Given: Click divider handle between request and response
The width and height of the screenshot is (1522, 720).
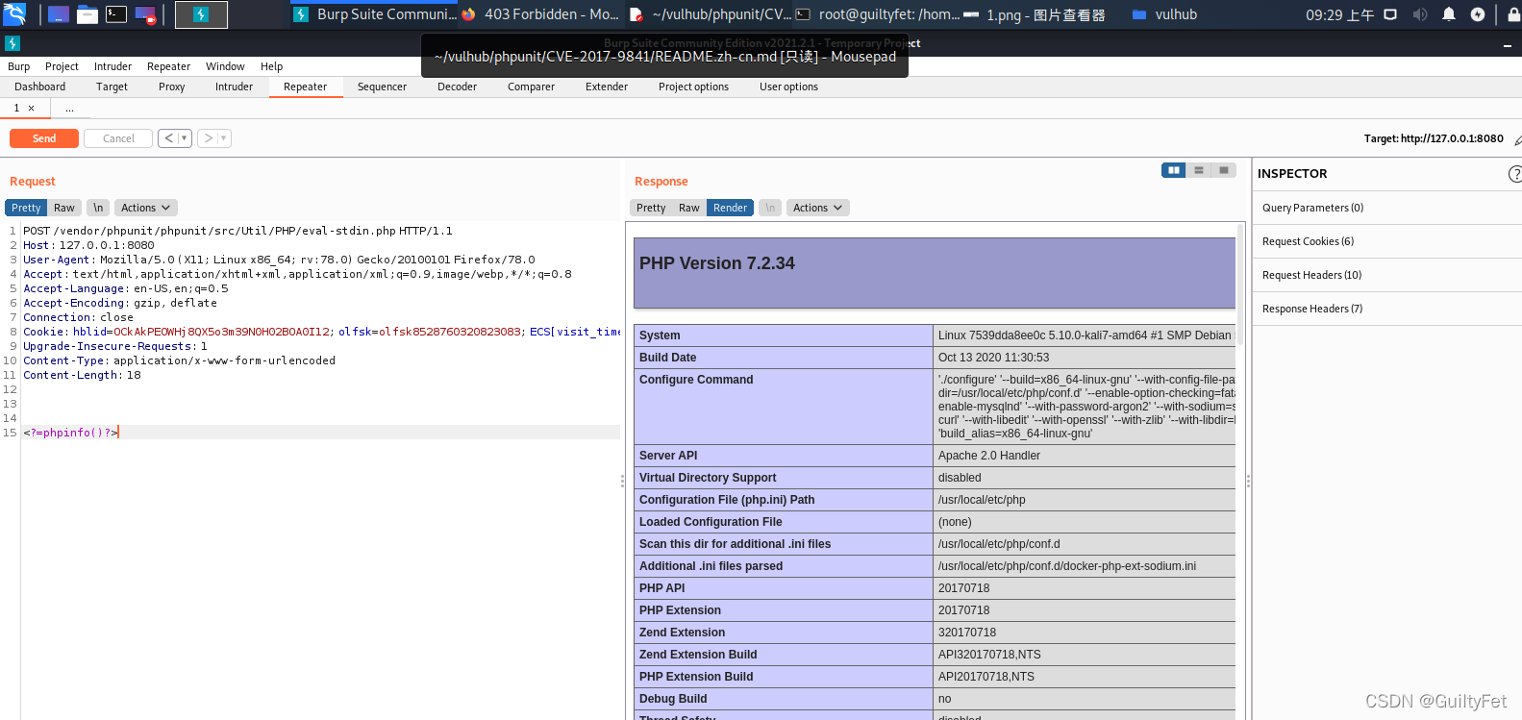Looking at the screenshot, I should (622, 481).
